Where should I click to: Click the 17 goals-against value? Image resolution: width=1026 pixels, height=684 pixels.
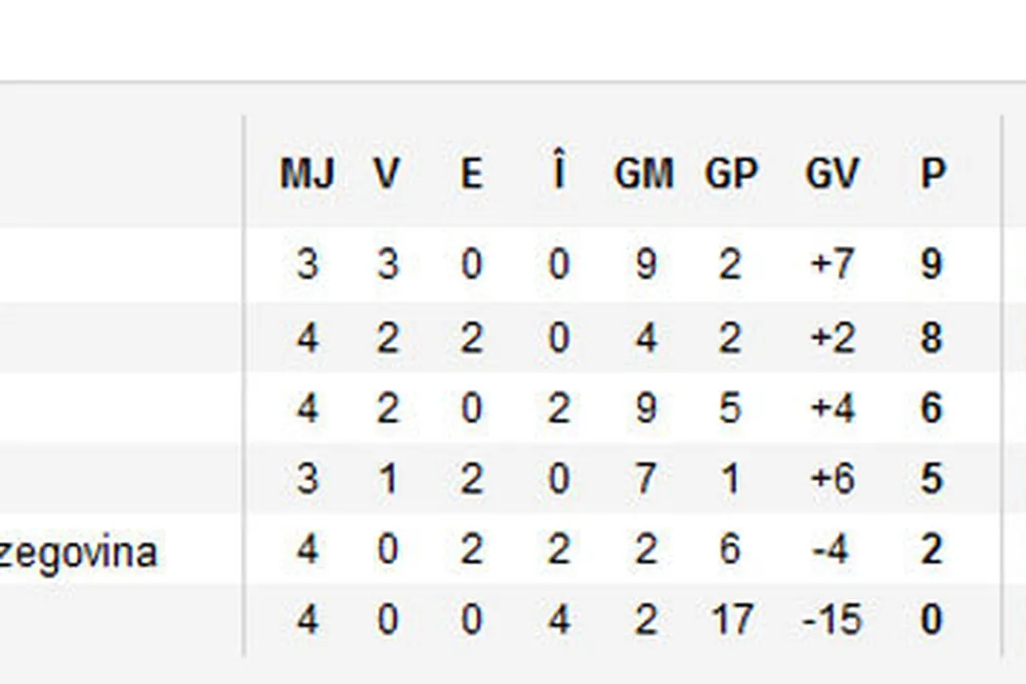click(x=731, y=620)
